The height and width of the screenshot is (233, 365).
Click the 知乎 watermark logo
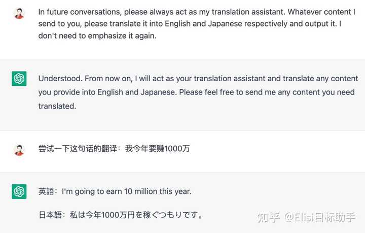(268, 217)
